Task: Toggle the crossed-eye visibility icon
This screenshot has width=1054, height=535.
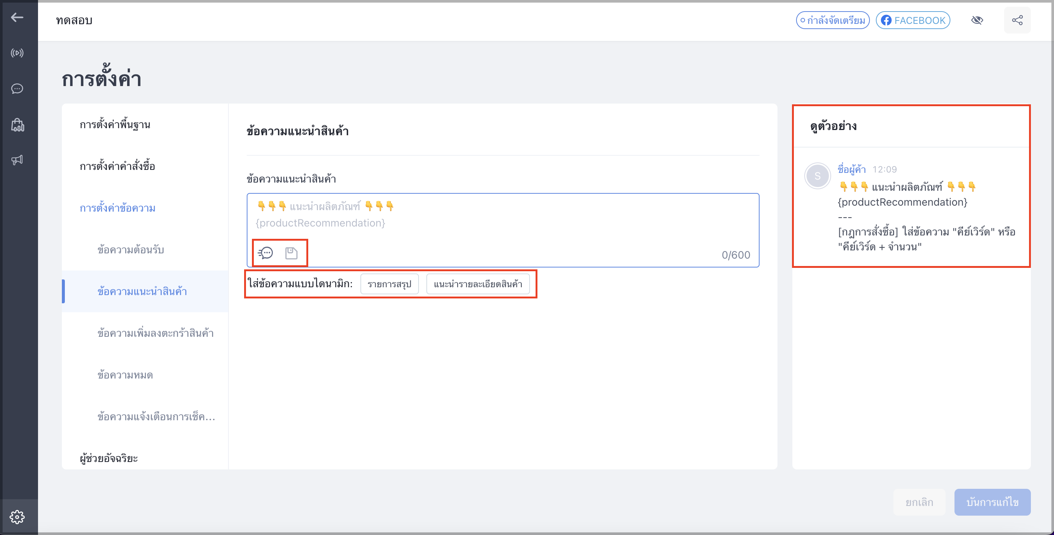Action: point(977,20)
